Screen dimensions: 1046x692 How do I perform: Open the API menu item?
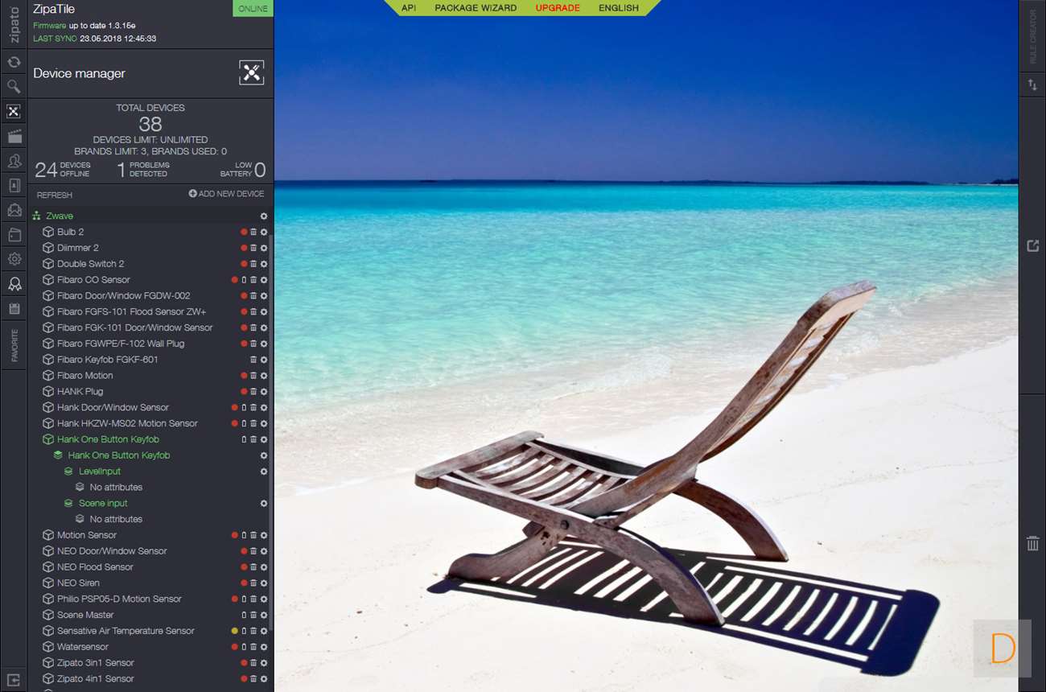pos(409,8)
